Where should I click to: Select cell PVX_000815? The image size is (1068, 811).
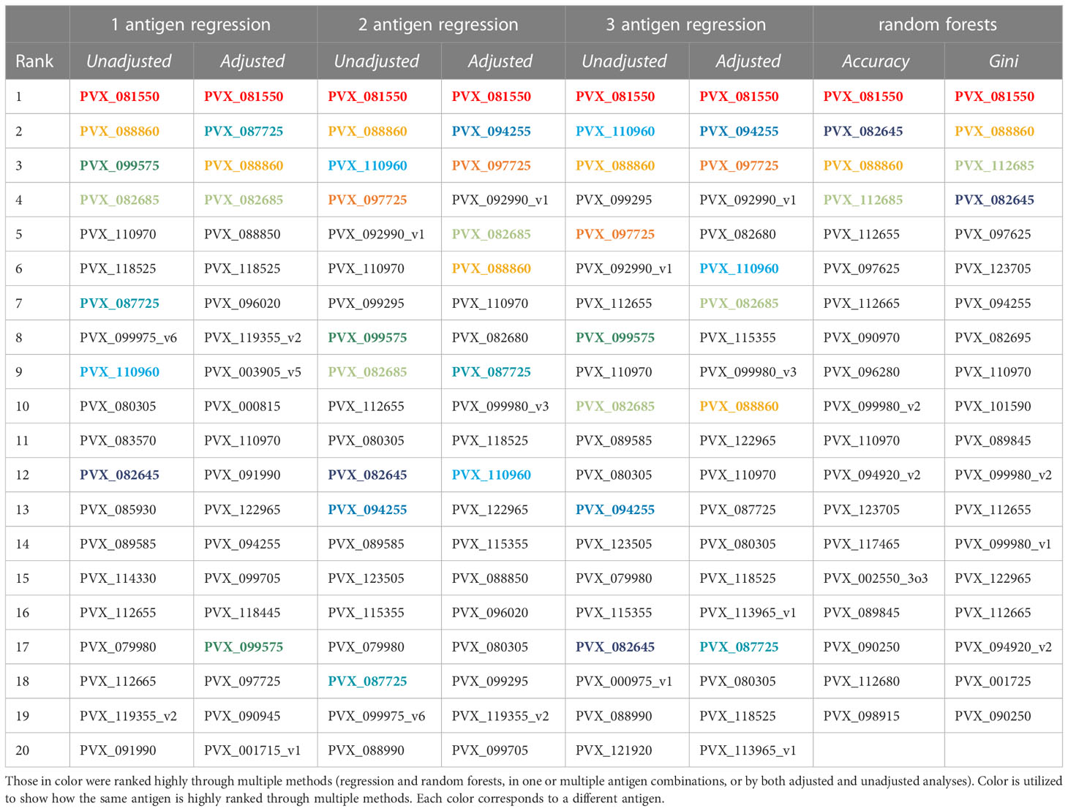242,407
